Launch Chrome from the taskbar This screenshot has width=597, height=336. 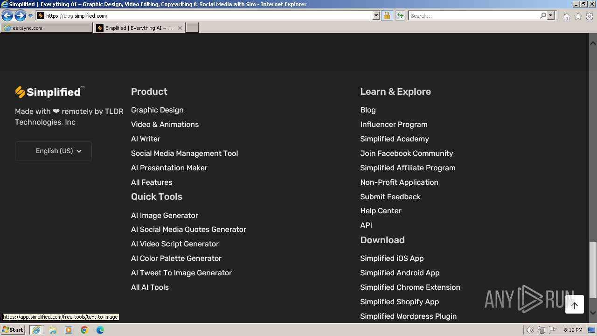pos(84,330)
